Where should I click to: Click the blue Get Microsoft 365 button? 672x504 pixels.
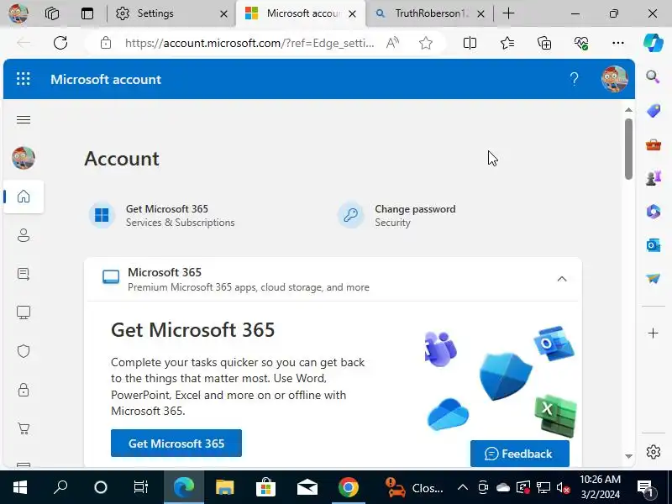(x=176, y=444)
